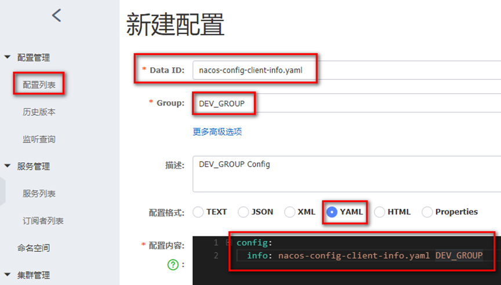
Task: Open 服务列表 in the sidebar
Action: [x=39, y=193]
